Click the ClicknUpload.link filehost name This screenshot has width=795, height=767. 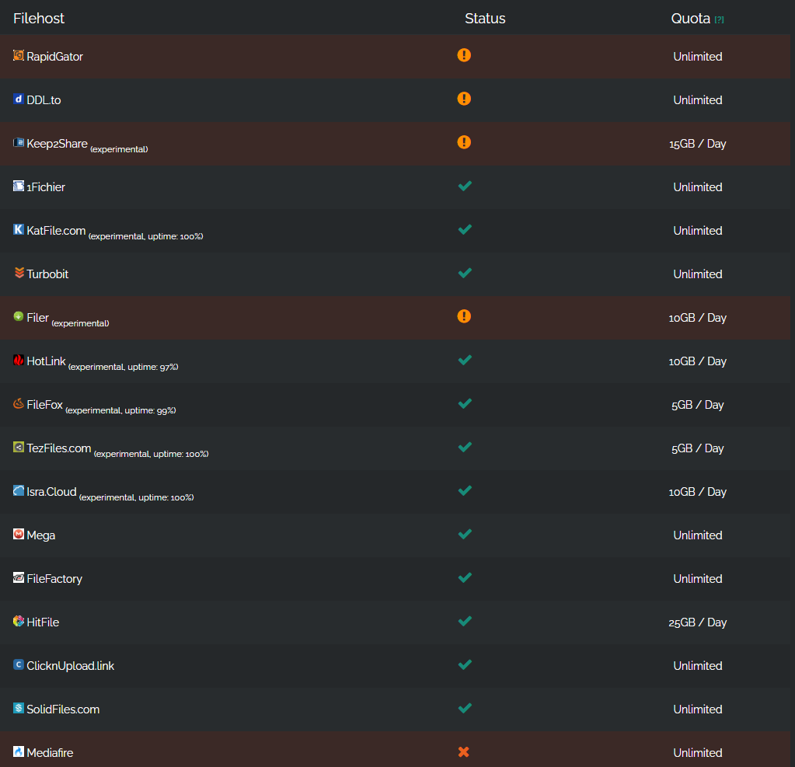[x=70, y=665]
